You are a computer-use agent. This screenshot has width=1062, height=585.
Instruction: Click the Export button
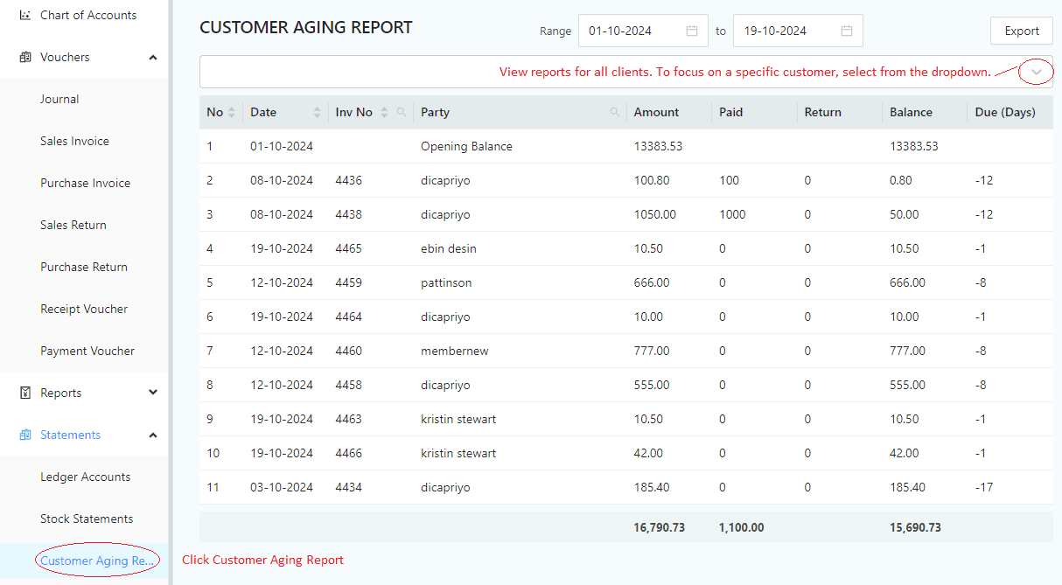coord(1021,31)
